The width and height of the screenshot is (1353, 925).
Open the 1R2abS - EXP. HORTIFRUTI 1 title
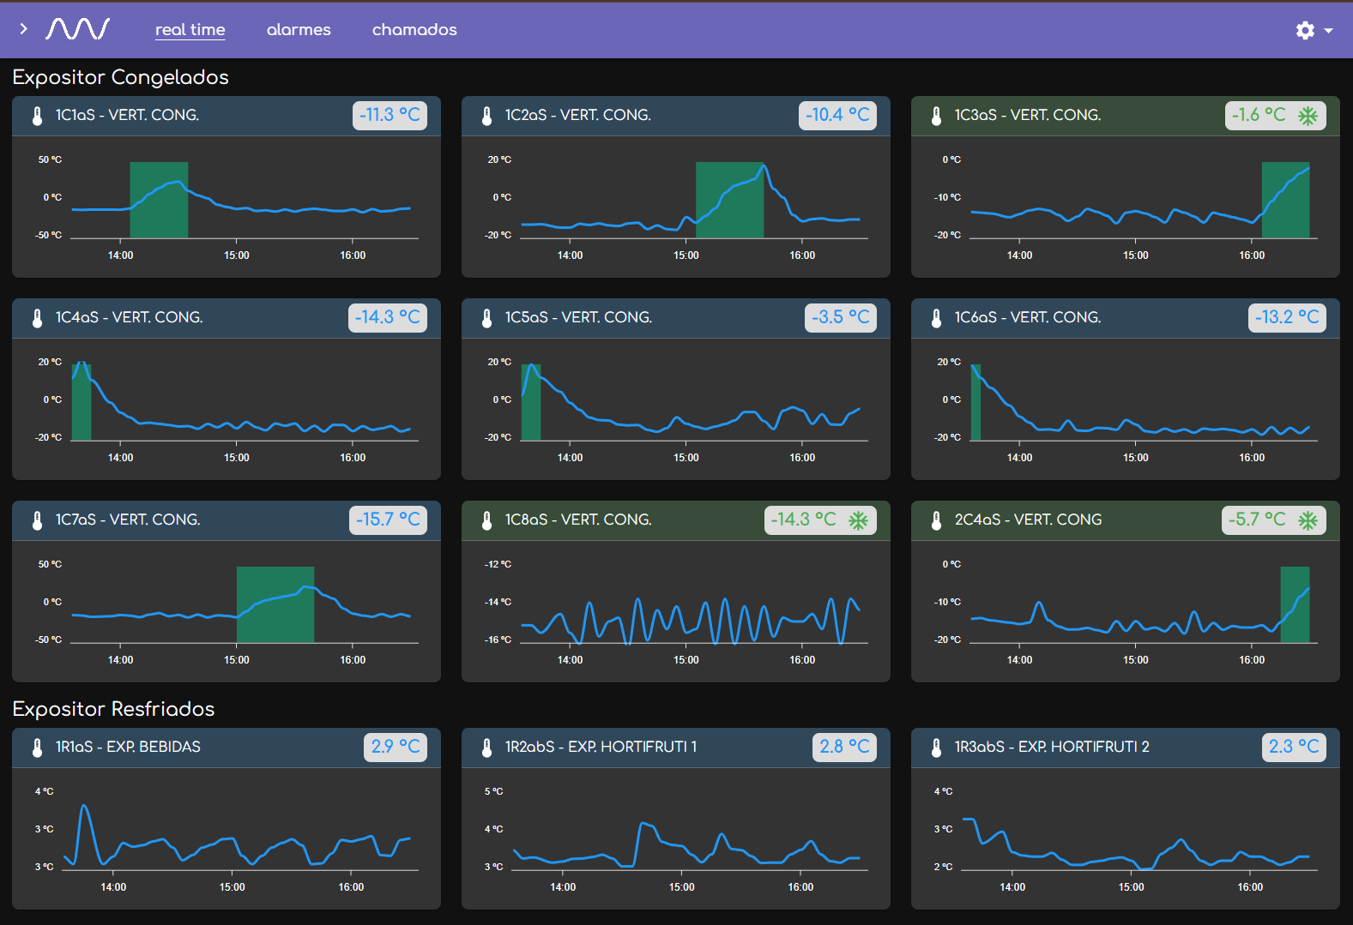(601, 748)
